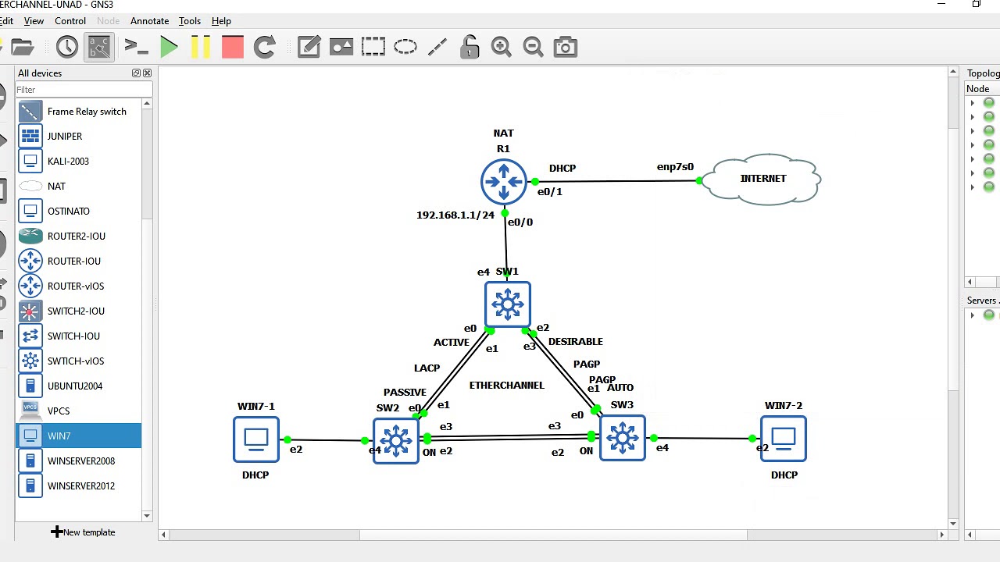This screenshot has width=1000, height=562.
Task: Open the Node menu
Action: (108, 21)
